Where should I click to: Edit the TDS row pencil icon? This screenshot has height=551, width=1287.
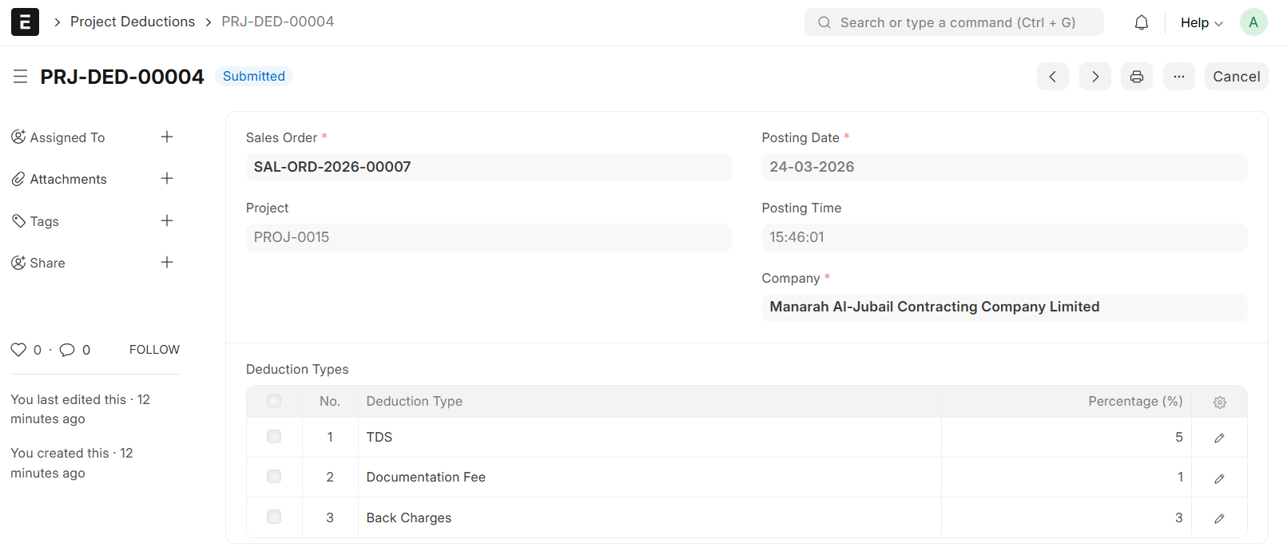[1220, 438]
